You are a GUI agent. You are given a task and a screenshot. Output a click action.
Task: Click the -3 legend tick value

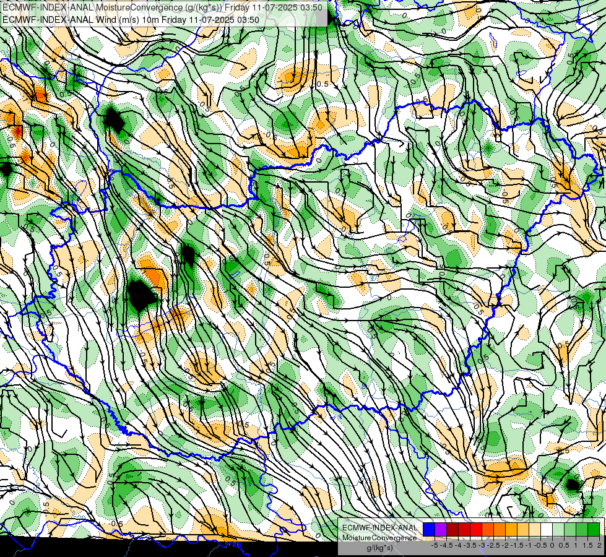click(x=482, y=545)
